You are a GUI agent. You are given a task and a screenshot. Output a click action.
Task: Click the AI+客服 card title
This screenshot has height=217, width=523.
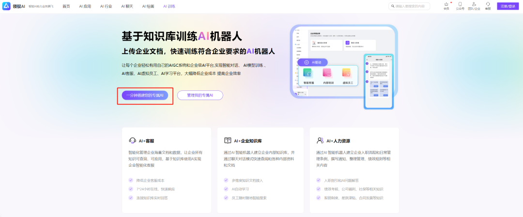pos(146,141)
